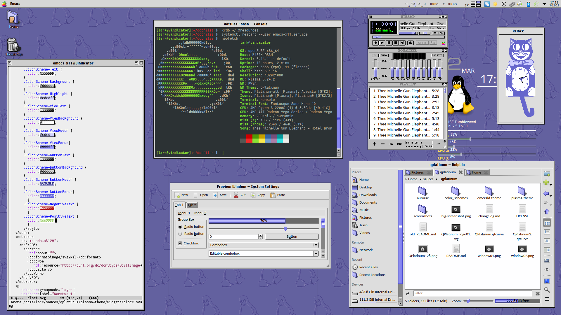Select playlist track 5 lasting 2:45
This screenshot has height=315, width=561.
pyautogui.click(x=406, y=113)
